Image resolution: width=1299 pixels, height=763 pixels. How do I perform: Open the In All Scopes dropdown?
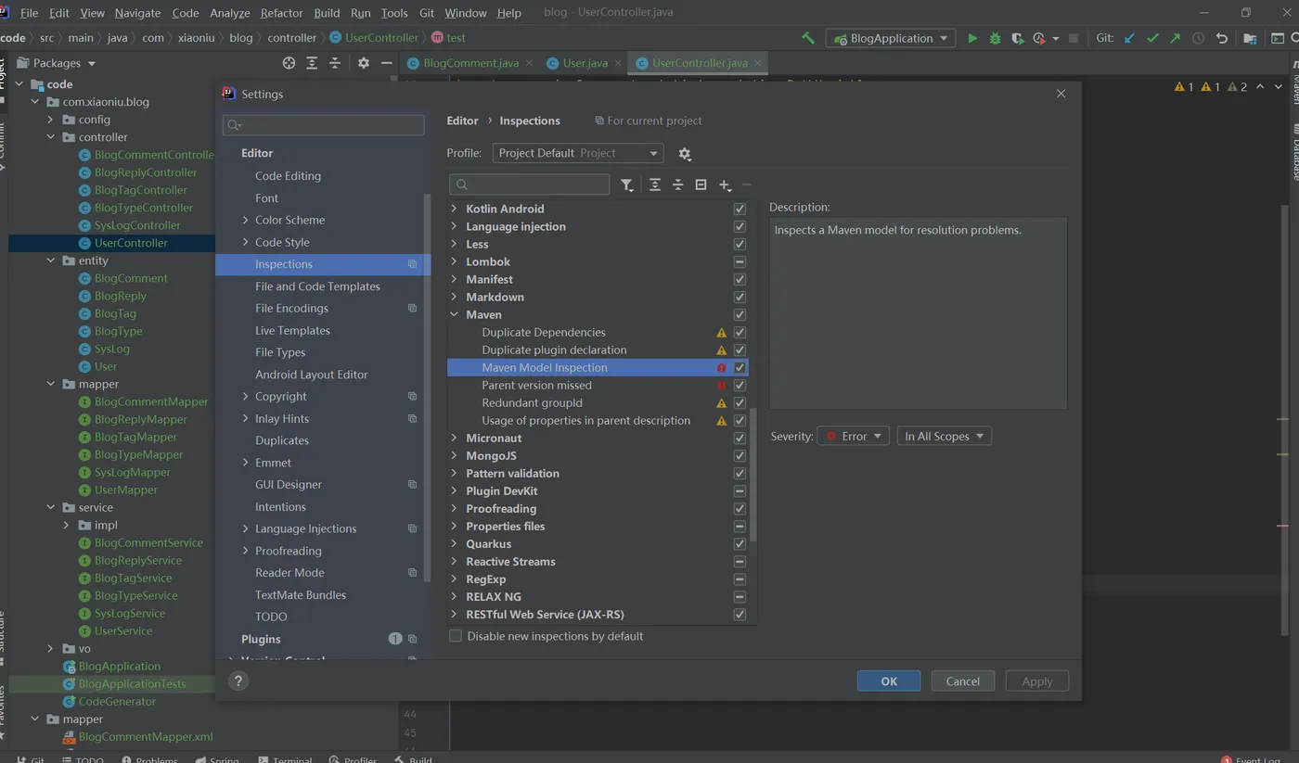944,436
